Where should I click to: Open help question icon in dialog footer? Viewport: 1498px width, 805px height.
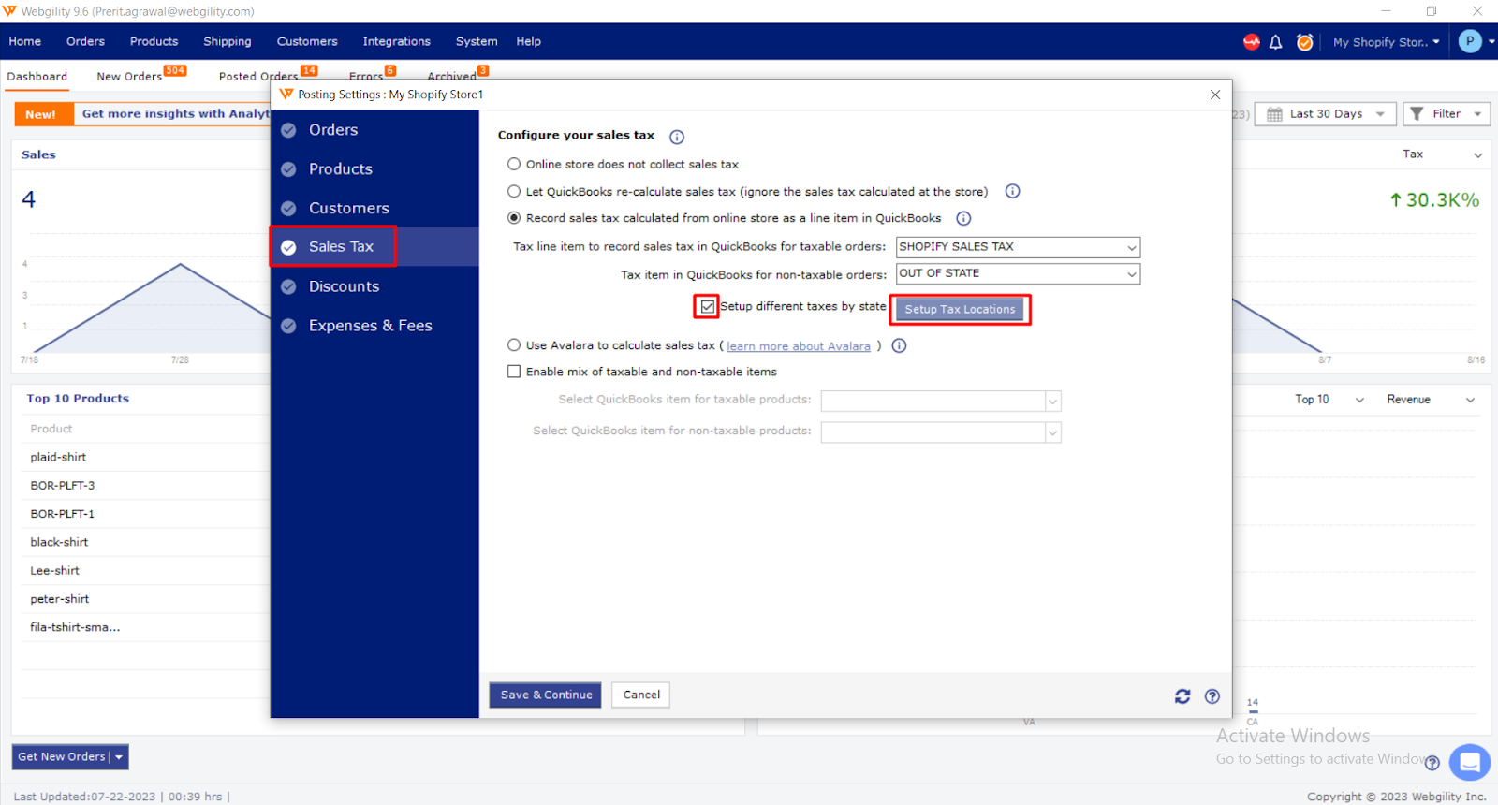[1212, 696]
